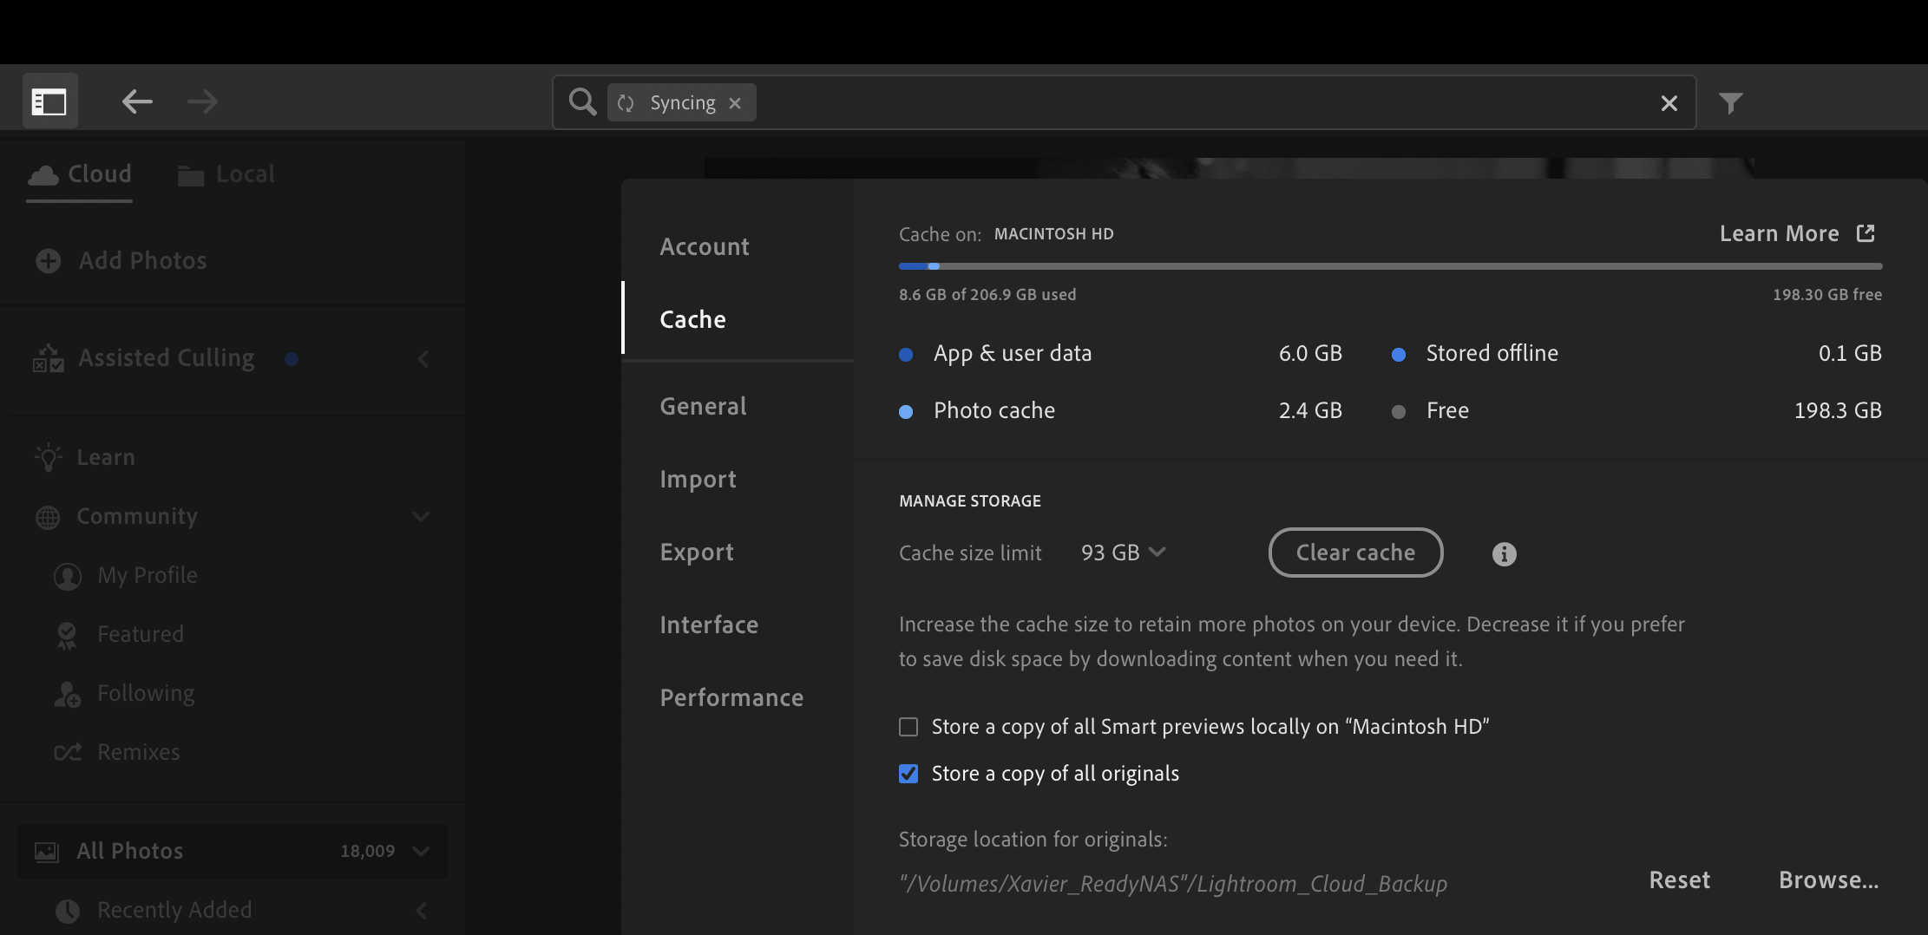Screen dimensions: 1928x935
Task: Click the cache storage usage bar
Action: 1390,266
